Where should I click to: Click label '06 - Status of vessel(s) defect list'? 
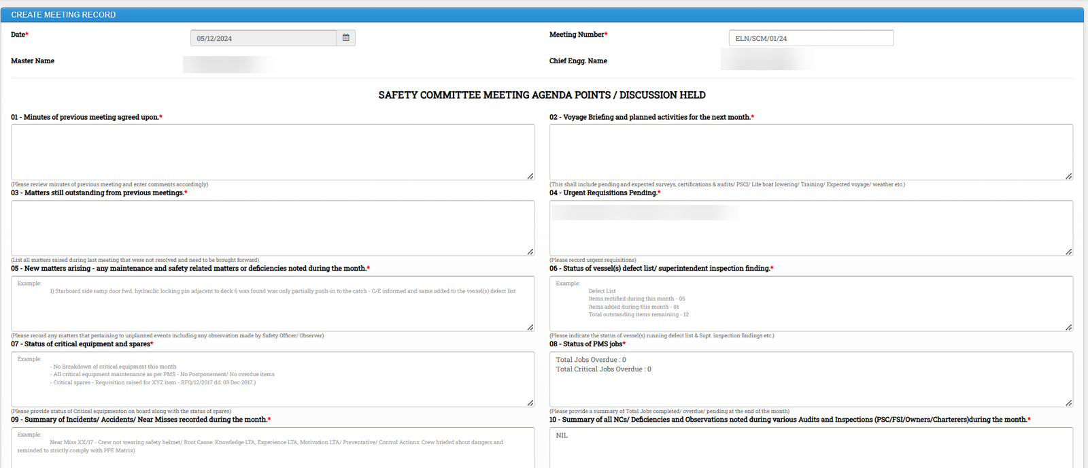pos(661,268)
